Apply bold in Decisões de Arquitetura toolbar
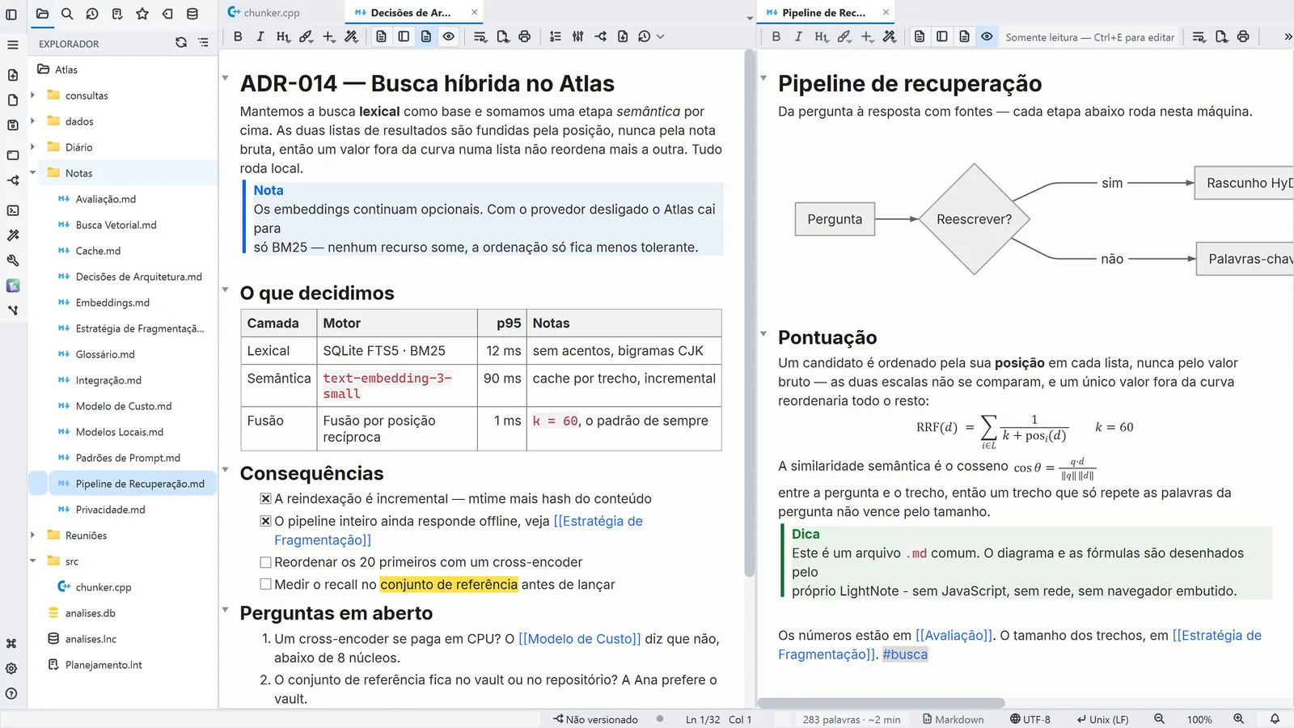This screenshot has height=728, width=1294. click(x=238, y=36)
